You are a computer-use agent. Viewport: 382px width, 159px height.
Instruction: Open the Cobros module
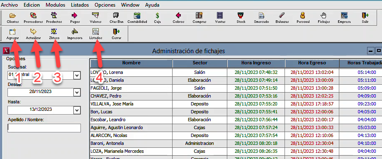pos(178,18)
